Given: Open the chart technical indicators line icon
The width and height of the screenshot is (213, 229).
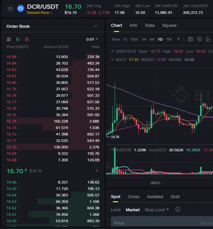Looking at the screenshot, I should click(208, 39).
